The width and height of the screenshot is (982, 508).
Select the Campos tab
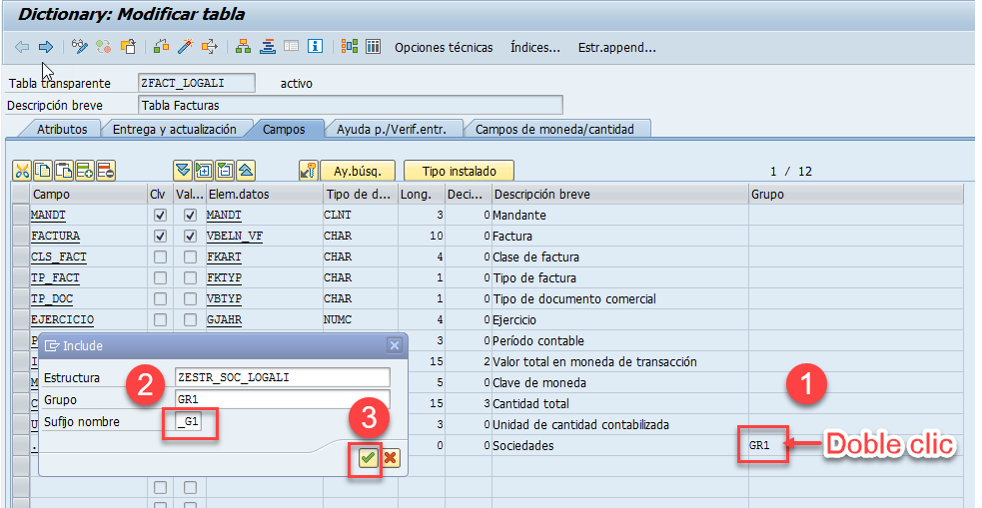(284, 129)
